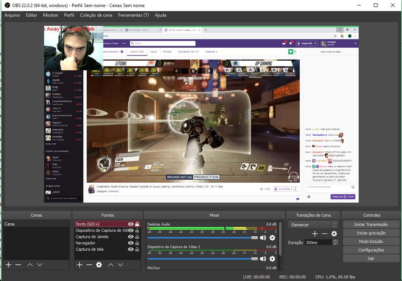402x281 pixels.
Task: Click the Sair button
Action: click(x=371, y=258)
